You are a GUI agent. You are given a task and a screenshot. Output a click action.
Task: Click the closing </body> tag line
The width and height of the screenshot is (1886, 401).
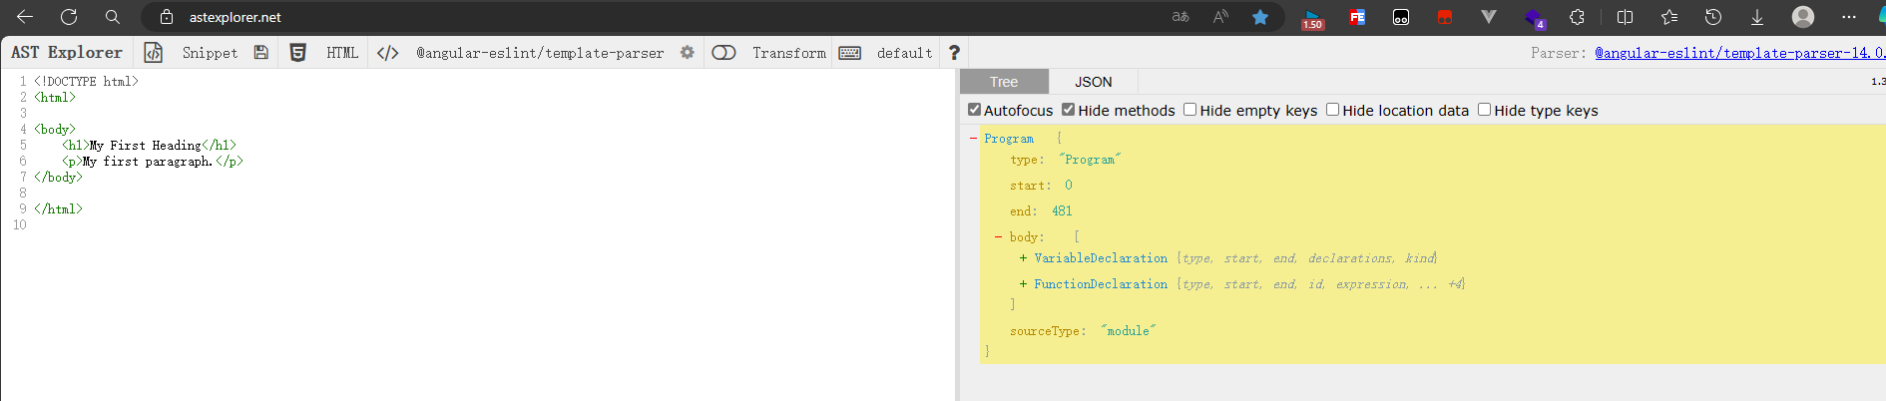coord(59,178)
